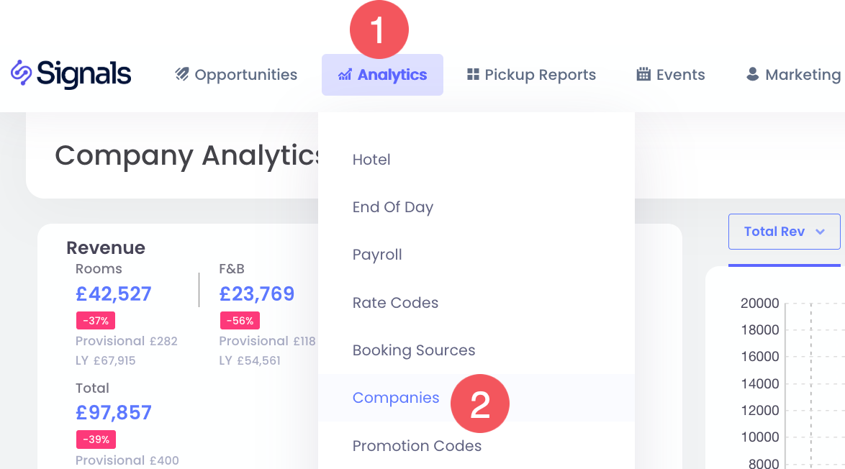The height and width of the screenshot is (469, 845).
Task: Select Rate Codes menu item
Action: [395, 303]
